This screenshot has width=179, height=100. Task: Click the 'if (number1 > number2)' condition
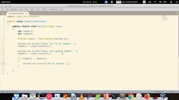pos(32,59)
